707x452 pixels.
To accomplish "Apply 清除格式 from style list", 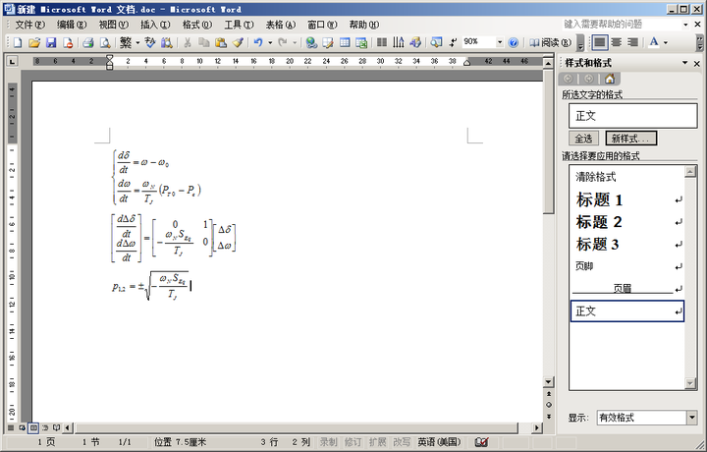I will (626, 177).
